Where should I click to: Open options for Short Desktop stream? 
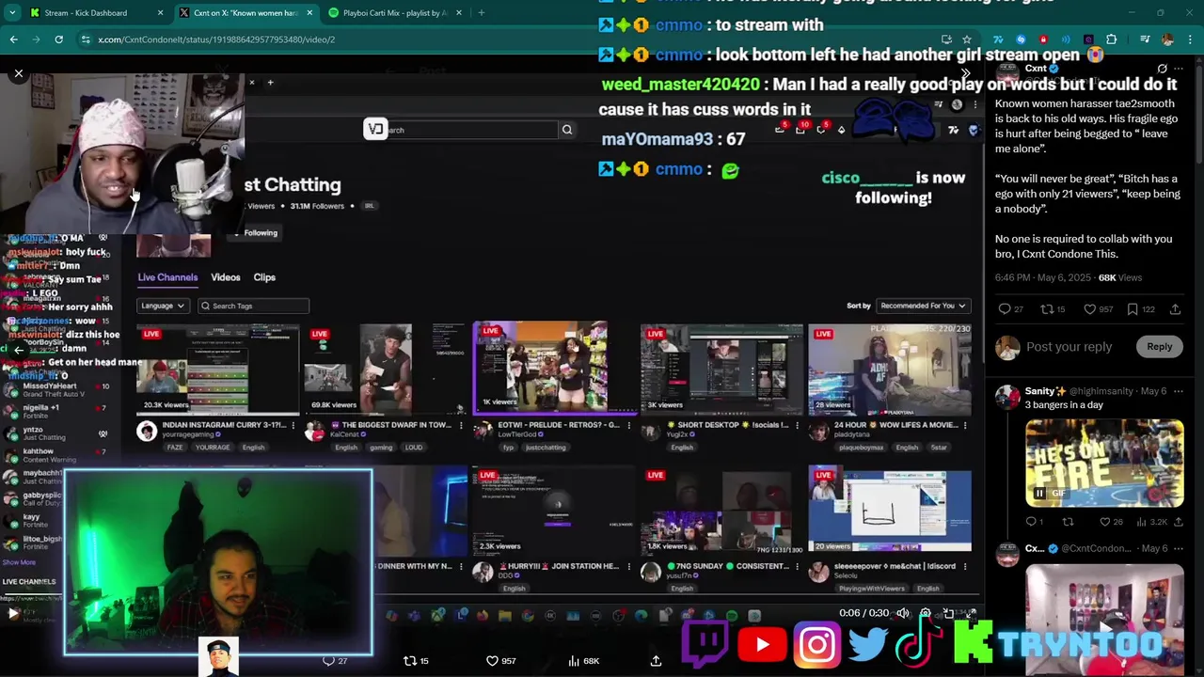point(796,425)
